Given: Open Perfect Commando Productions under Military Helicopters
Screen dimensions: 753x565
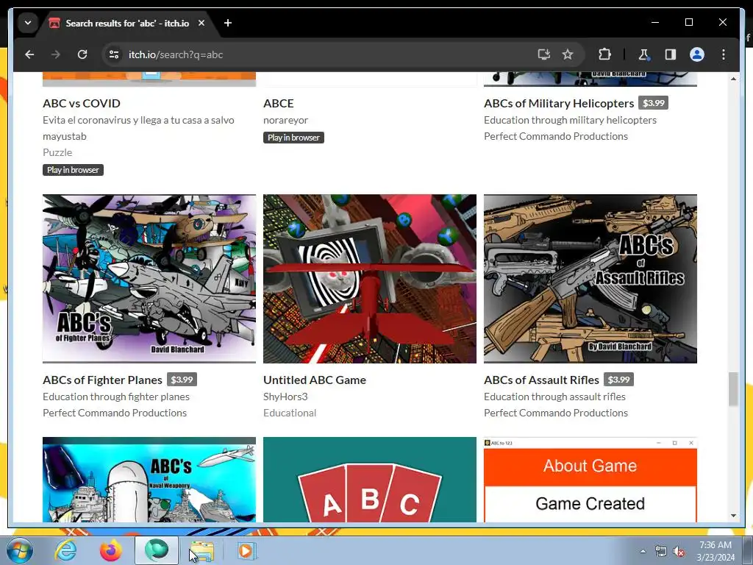Looking at the screenshot, I should (556, 136).
